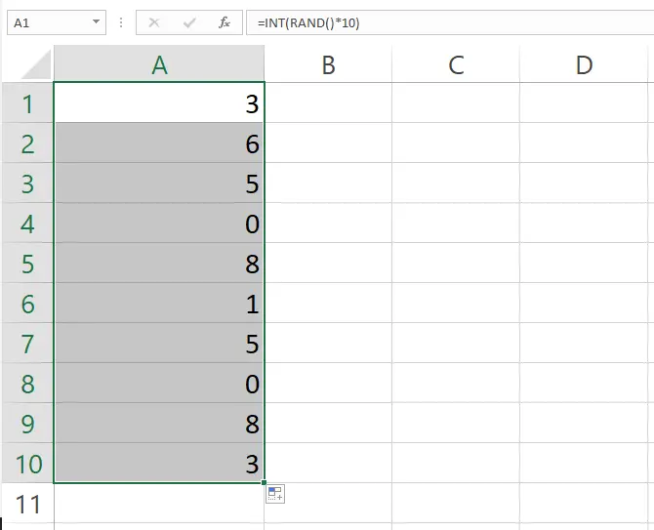654x530 pixels.
Task: Click empty cell B1
Action: 328,103
